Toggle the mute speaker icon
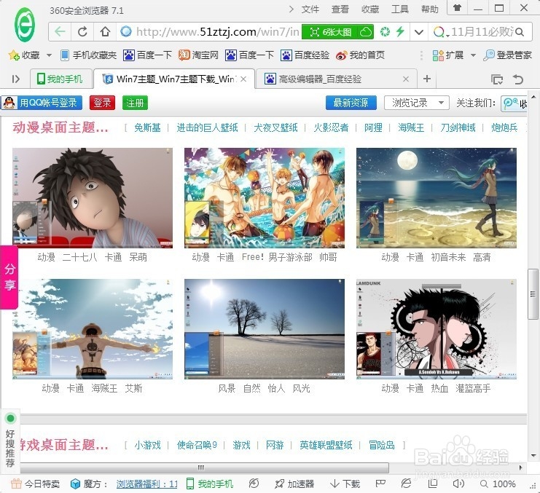 [x=458, y=484]
